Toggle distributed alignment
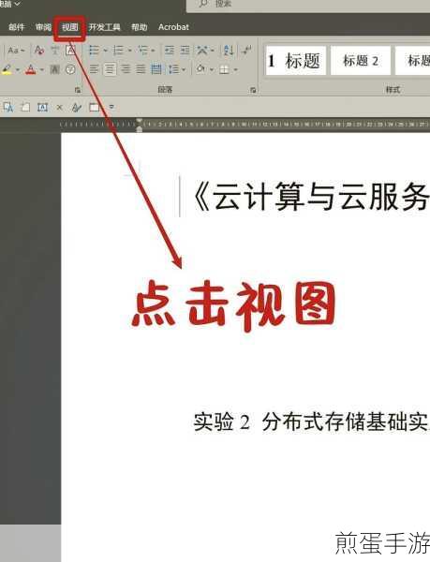The image size is (430, 562). [x=156, y=68]
